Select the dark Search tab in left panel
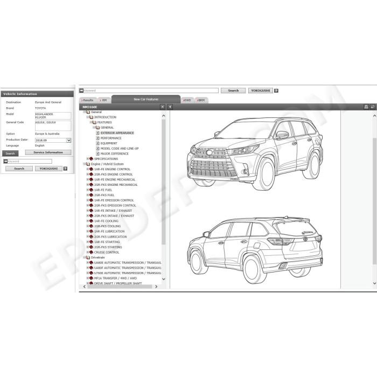The width and height of the screenshot is (377, 377). pyautogui.click(x=10, y=153)
